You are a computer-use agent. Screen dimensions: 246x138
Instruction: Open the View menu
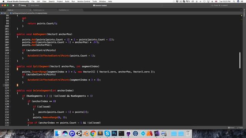click(44, 1)
